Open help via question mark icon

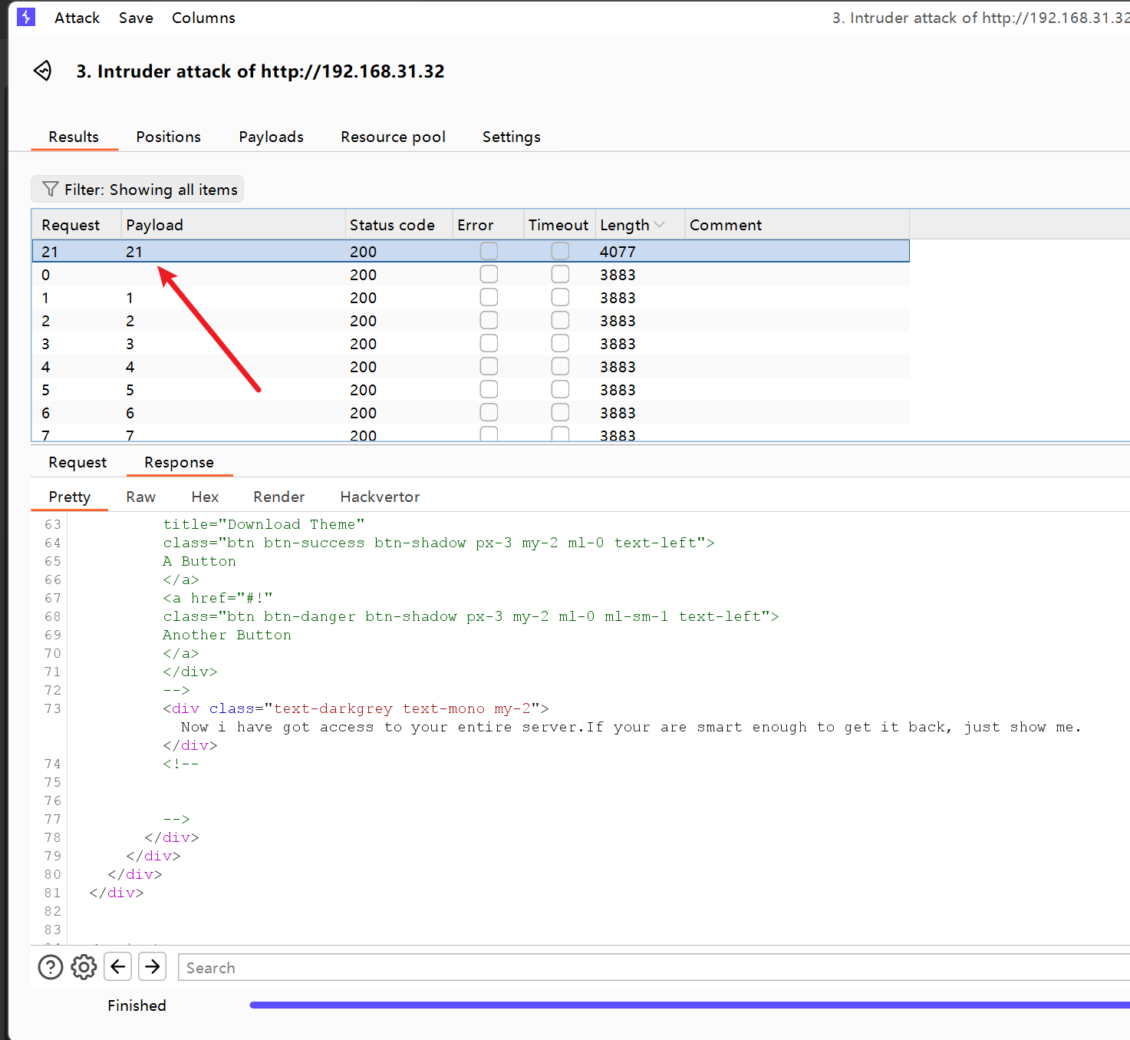51,967
